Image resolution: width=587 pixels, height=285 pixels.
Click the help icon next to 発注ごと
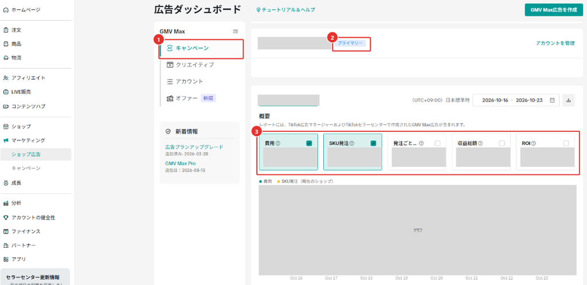(421, 143)
